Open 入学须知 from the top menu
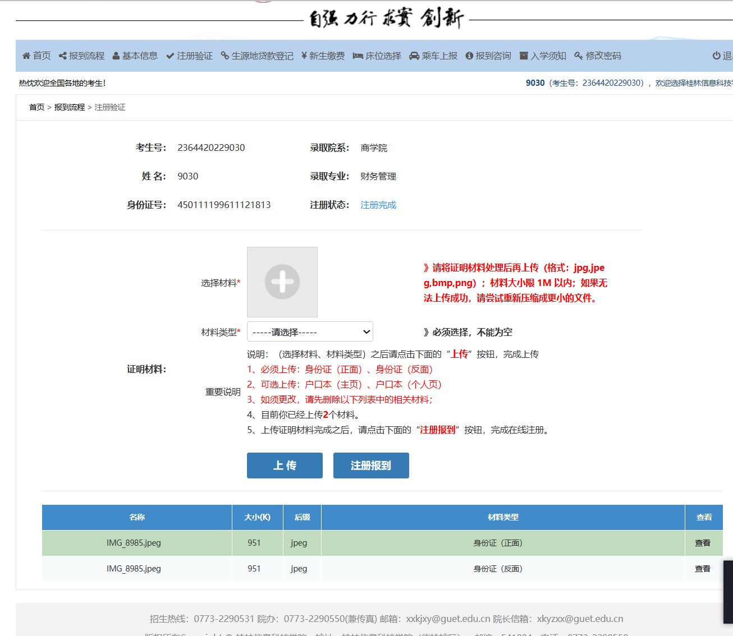733x636 pixels. pyautogui.click(x=548, y=56)
